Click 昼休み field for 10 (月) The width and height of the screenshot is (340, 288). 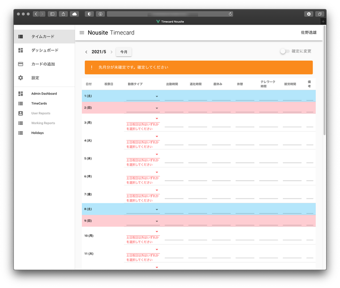tap(221, 236)
